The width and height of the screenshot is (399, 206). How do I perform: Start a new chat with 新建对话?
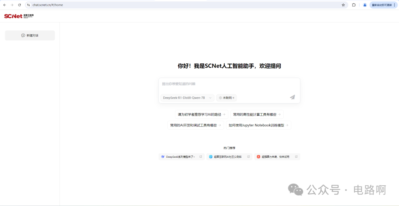click(30, 35)
